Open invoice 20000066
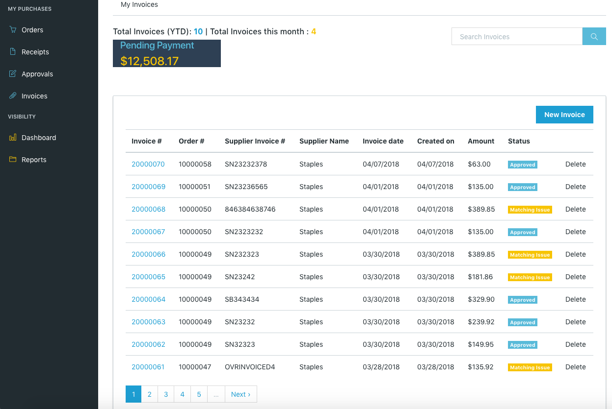This screenshot has width=612, height=409. coord(148,254)
